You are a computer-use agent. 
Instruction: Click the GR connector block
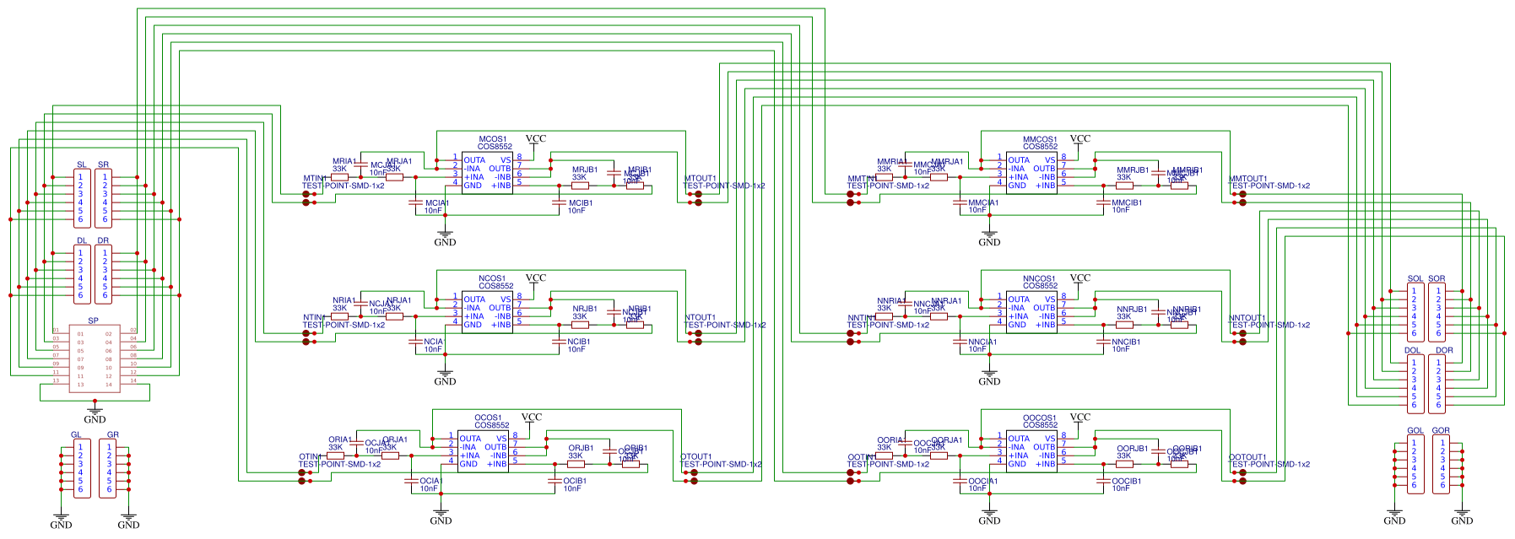pos(108,468)
